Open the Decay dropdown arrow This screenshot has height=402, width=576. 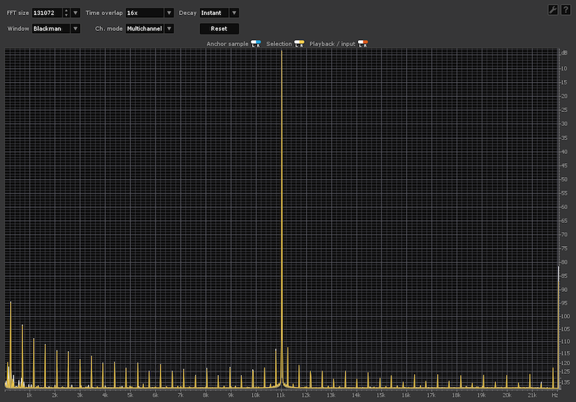coord(234,13)
